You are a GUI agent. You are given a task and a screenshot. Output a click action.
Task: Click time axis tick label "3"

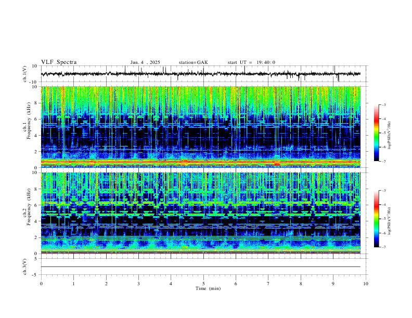coord(138,284)
